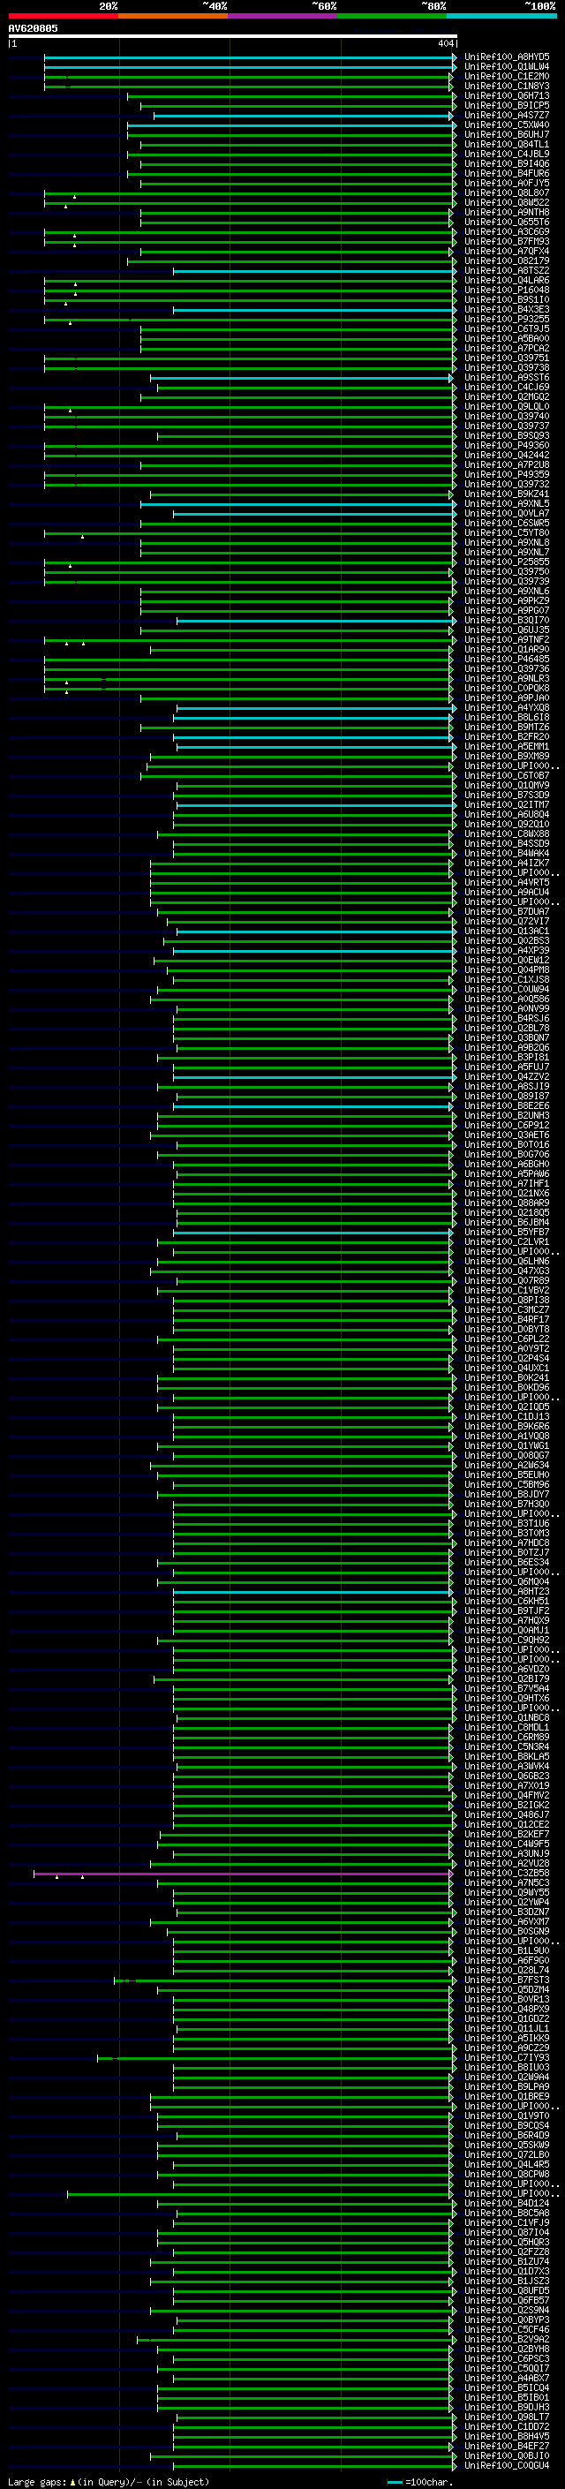Click UniRef100_Q4ZZV2 label
The image size is (565, 2489).
[506, 1077]
